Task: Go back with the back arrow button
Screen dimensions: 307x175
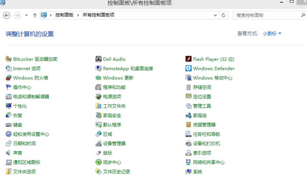Action: [7, 15]
